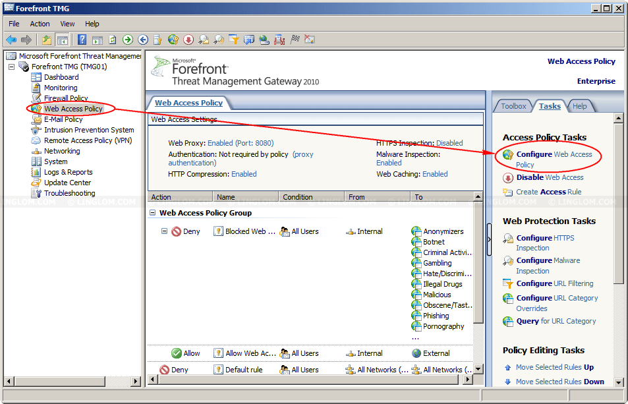Click the blue left-arrow circle toolbar icon
The image size is (628, 404).
point(143,40)
